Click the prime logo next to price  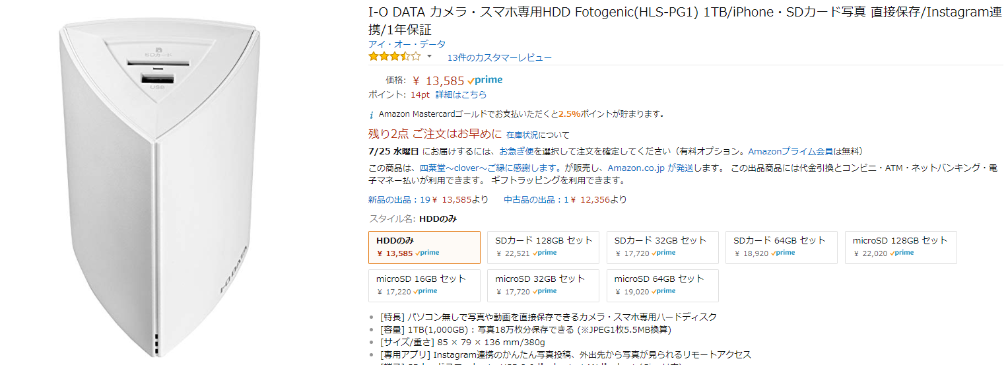point(485,80)
